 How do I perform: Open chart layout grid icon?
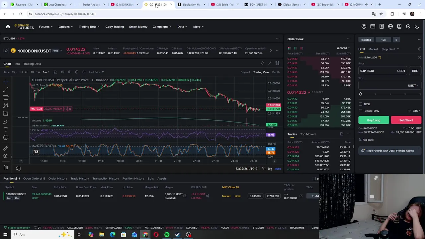coord(277,63)
